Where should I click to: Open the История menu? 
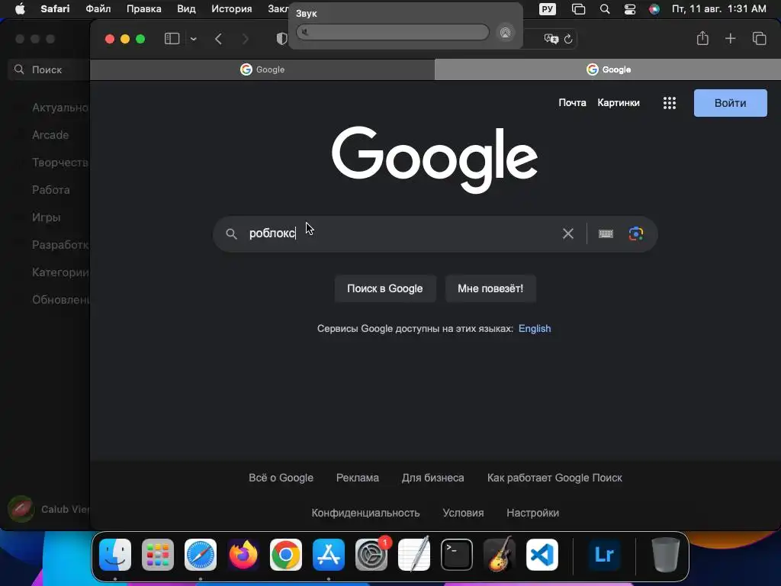pyautogui.click(x=232, y=9)
